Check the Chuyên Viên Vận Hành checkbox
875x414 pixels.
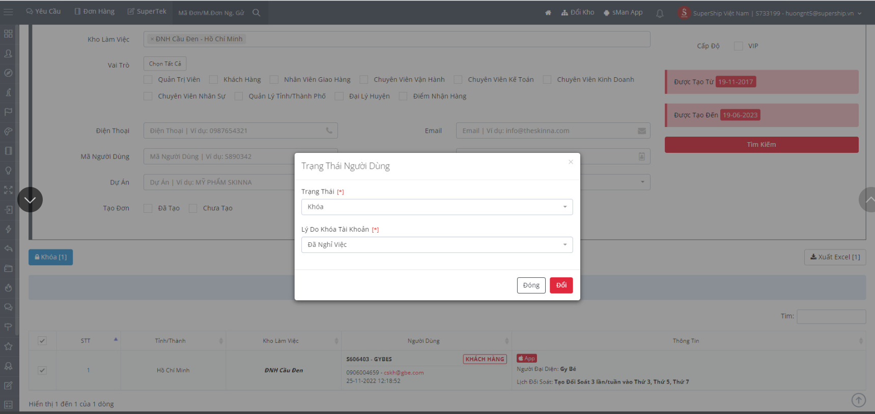coord(364,79)
